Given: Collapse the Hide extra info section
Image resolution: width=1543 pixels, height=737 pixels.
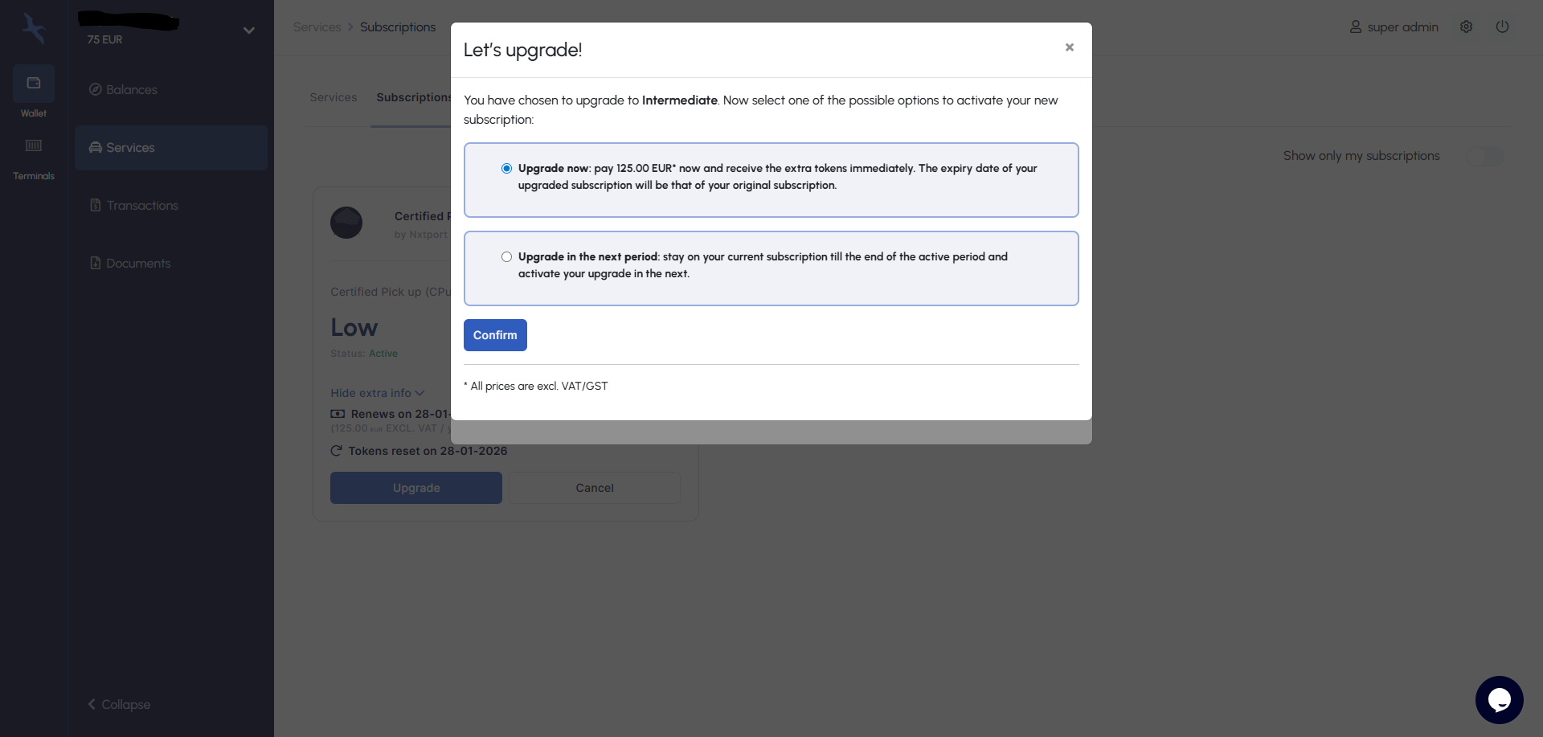Looking at the screenshot, I should click(x=378, y=393).
